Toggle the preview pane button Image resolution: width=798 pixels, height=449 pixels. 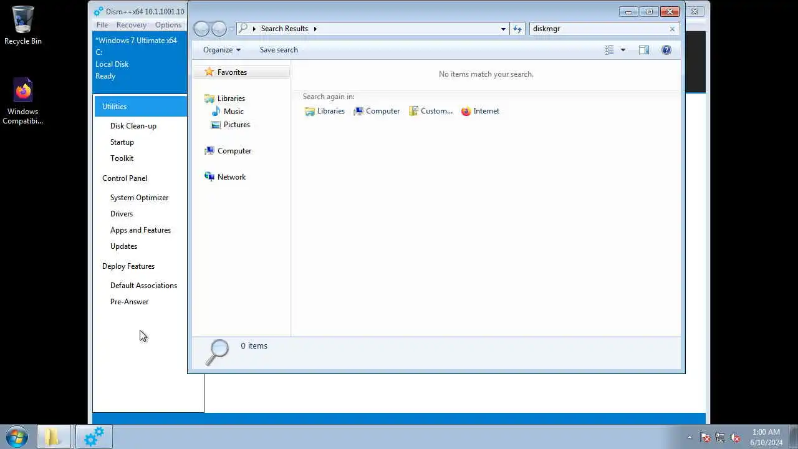pyautogui.click(x=644, y=50)
